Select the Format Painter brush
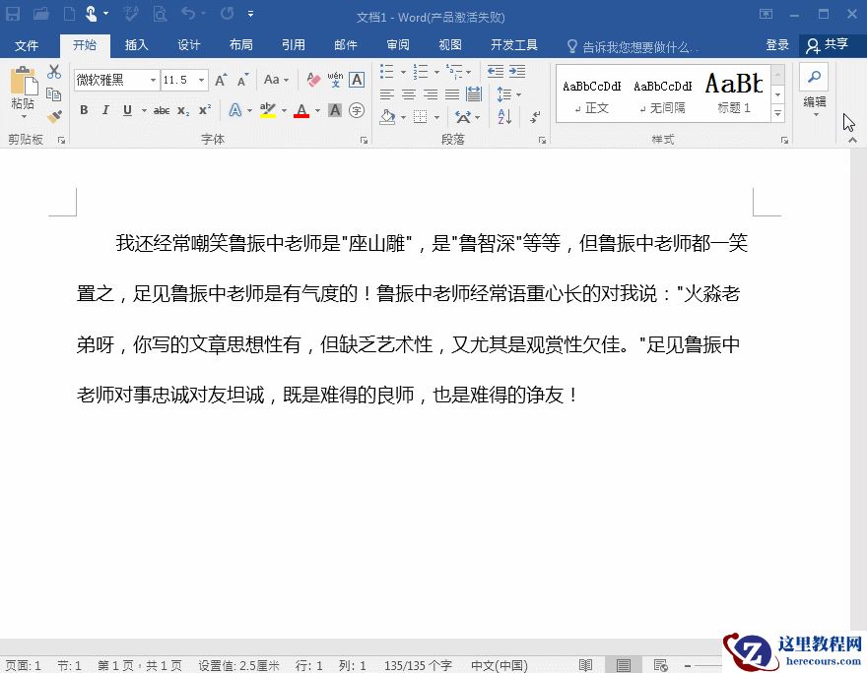The height and width of the screenshot is (673, 867). (x=53, y=116)
